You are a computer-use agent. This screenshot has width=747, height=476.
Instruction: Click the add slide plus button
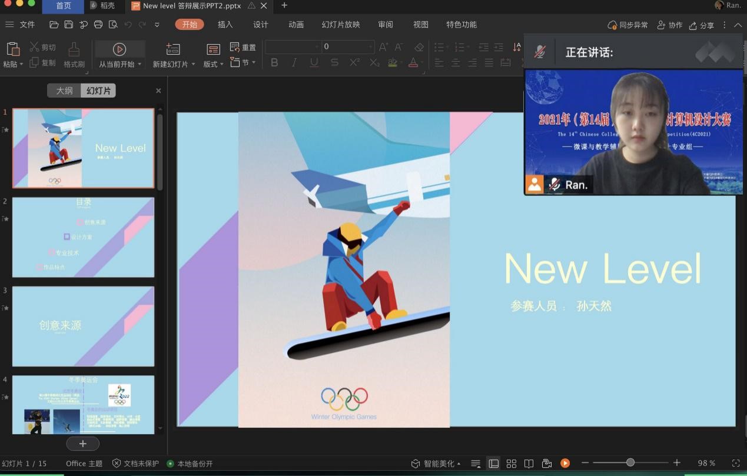pos(82,444)
